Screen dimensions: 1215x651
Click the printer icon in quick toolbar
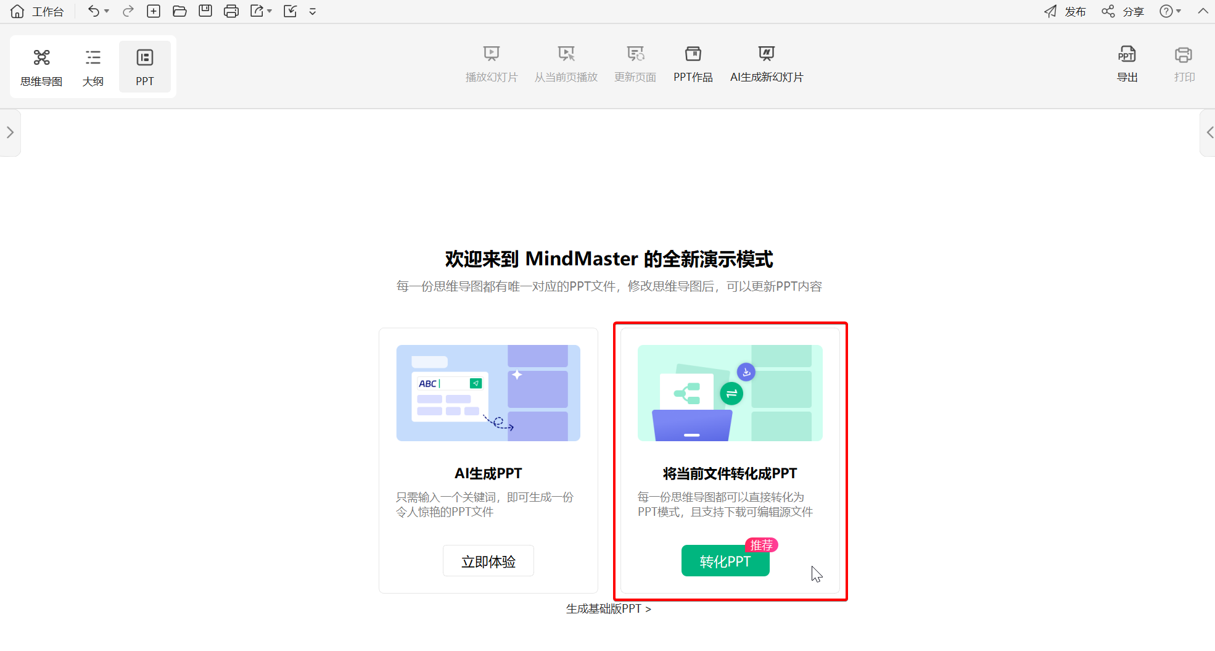coord(231,11)
